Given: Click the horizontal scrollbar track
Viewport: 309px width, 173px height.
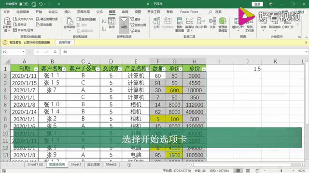Looking at the screenshot, I should [247, 165].
